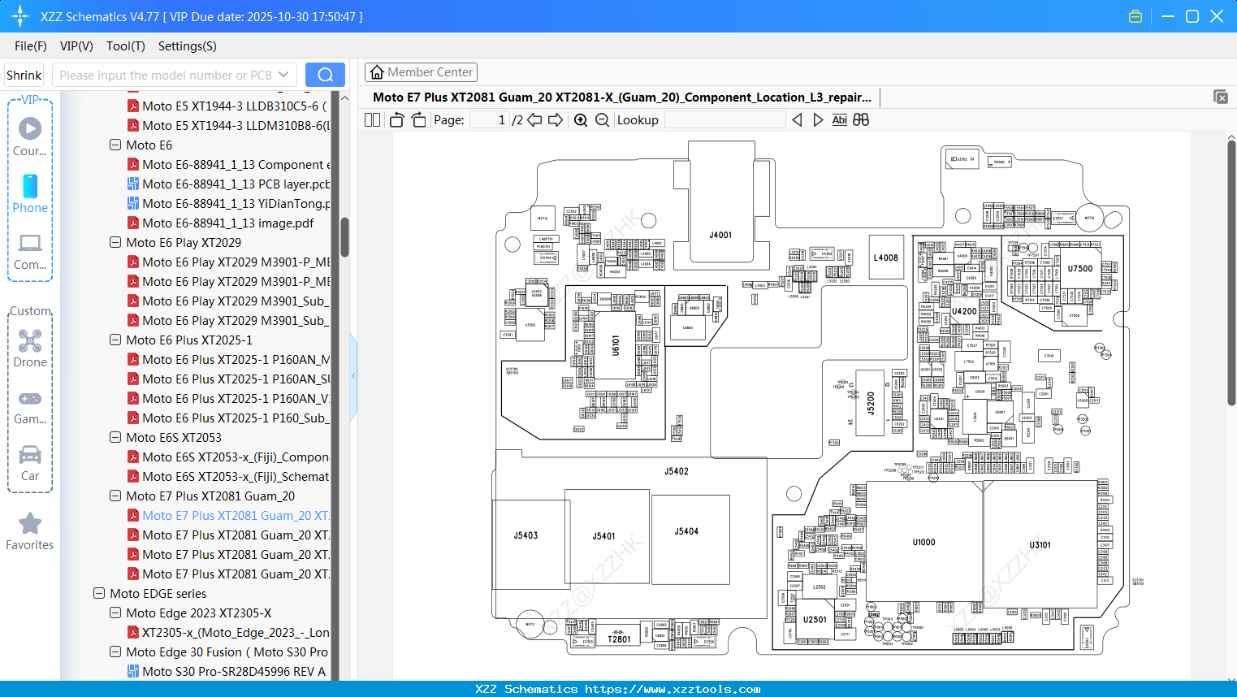
Task: Select component U1000 on the board
Action: 924,542
